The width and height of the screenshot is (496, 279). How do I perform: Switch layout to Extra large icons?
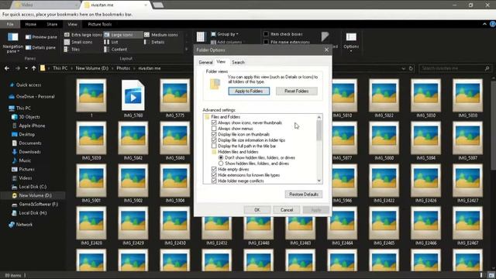[83, 35]
